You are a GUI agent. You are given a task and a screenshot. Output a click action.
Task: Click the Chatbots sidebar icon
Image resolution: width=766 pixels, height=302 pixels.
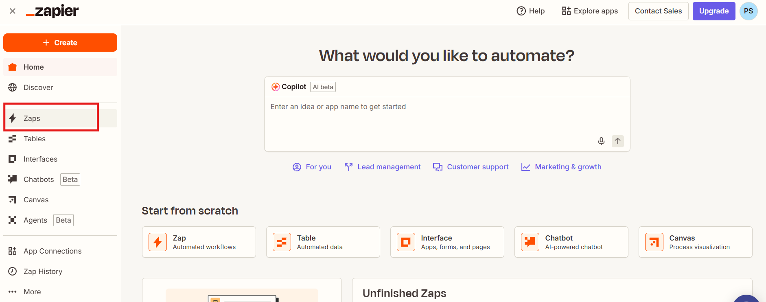click(13, 179)
